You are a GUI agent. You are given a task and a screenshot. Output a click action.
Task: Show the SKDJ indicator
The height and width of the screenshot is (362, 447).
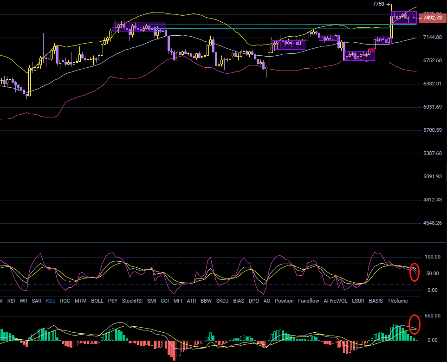pyautogui.click(x=221, y=301)
